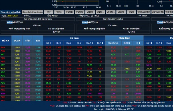The width and height of the screenshot is (173, 111).
Task: Open stock code ACC
Action: 3,72
